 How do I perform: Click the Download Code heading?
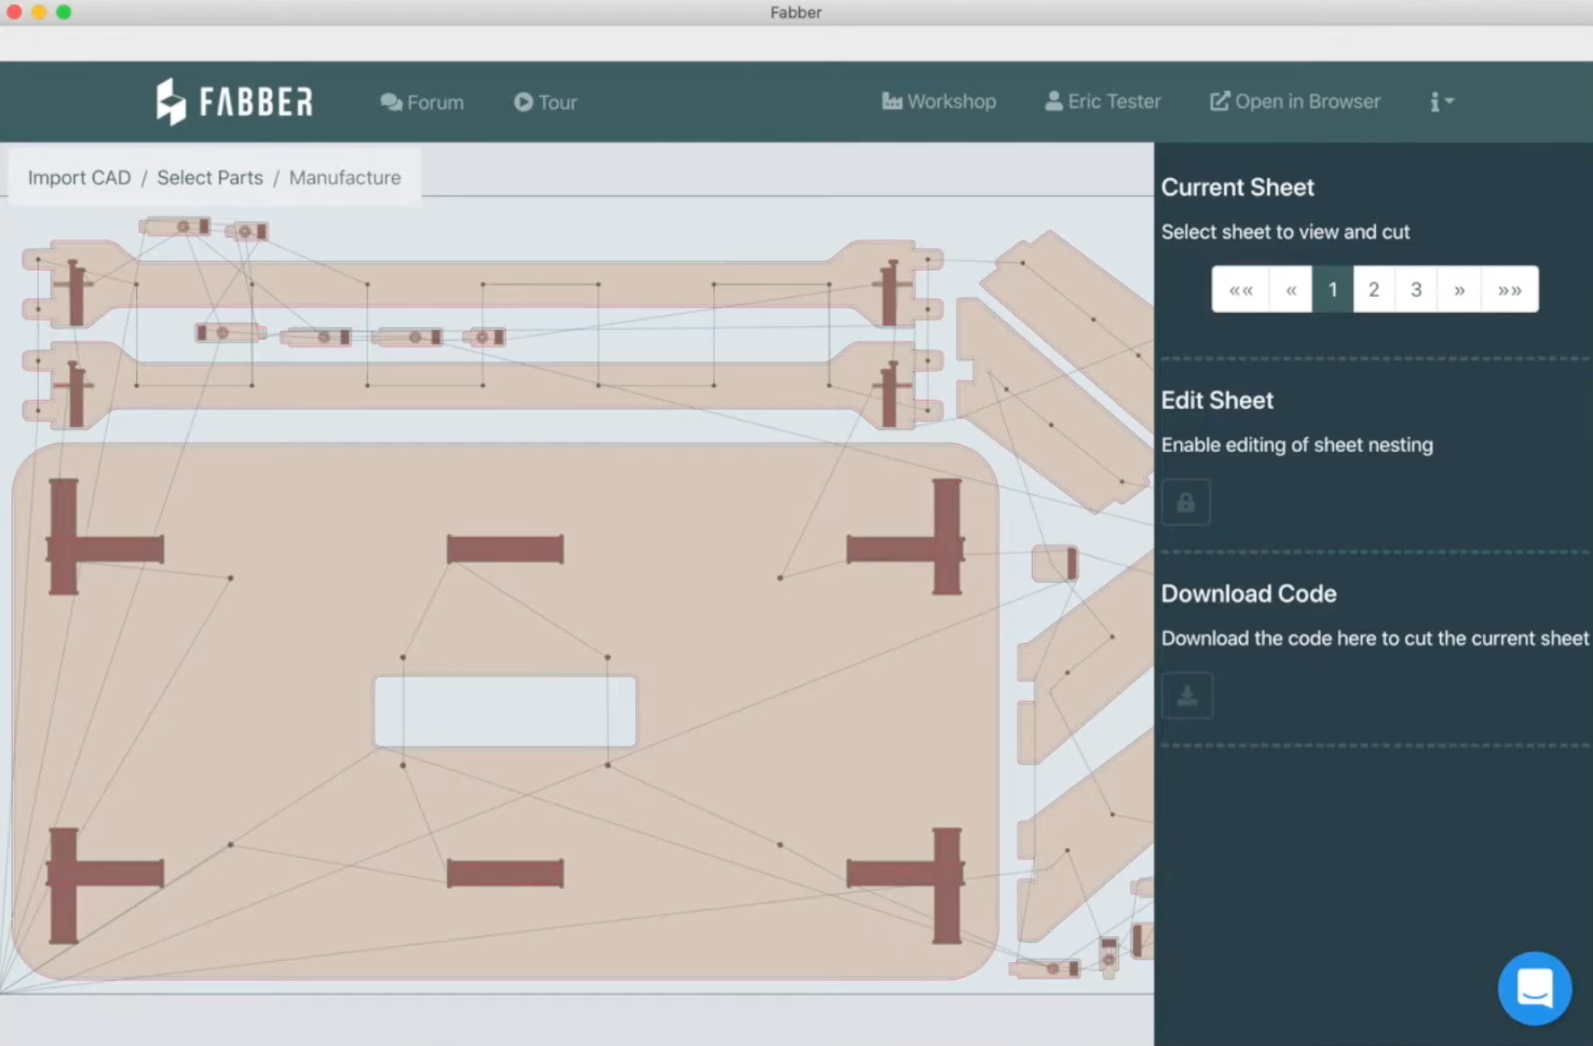pos(1248,593)
